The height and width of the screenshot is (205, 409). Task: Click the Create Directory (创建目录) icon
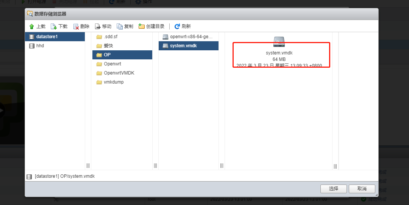coord(142,26)
